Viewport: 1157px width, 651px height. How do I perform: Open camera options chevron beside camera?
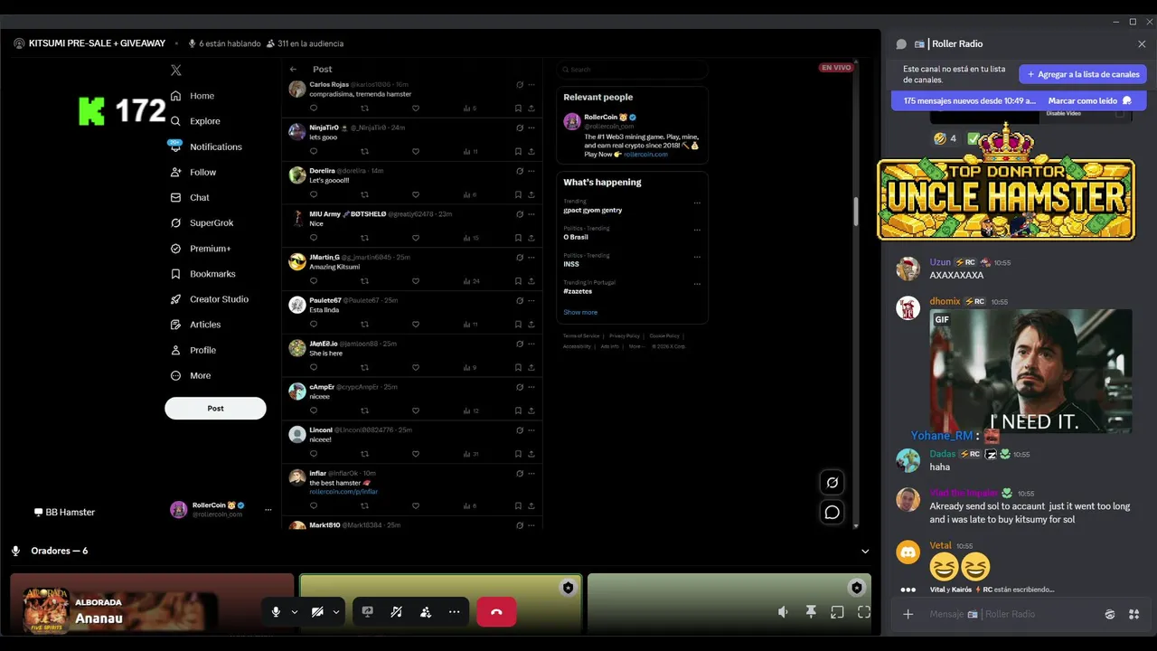pyautogui.click(x=336, y=612)
